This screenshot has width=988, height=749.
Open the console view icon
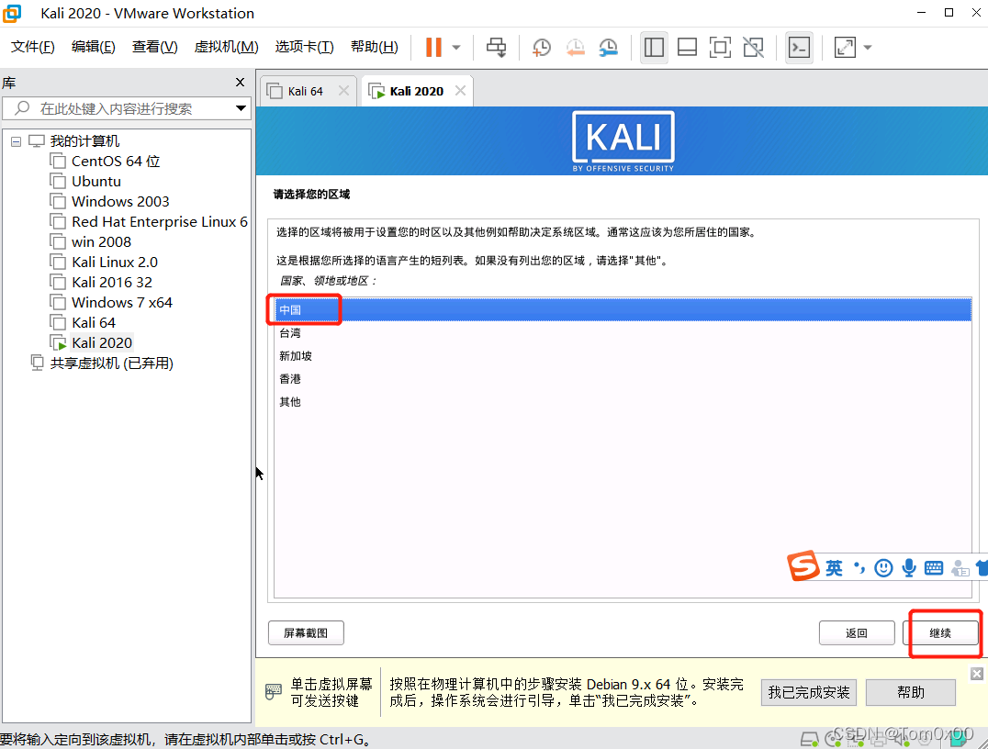[800, 47]
